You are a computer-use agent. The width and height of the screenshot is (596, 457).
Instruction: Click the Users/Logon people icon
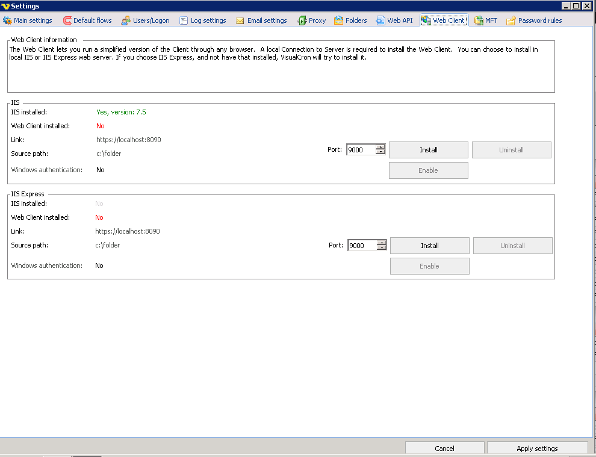click(x=126, y=20)
